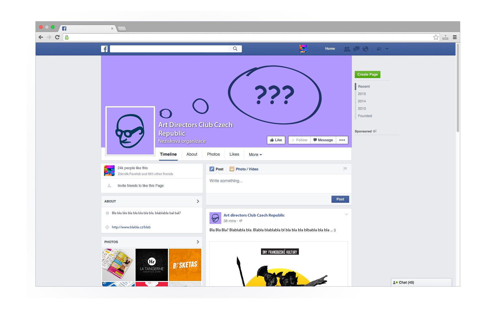This screenshot has width=495, height=309.
Task: Expand the ABOUT section chevron
Action: coord(198,201)
